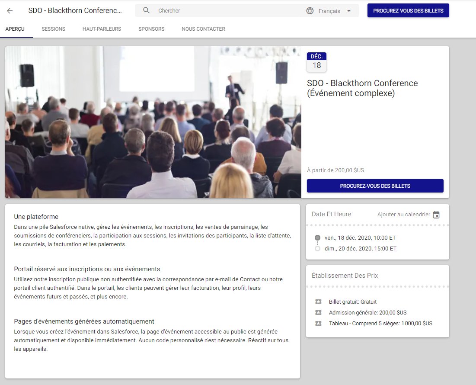The height and width of the screenshot is (385, 476).
Task: Click the Déc. 18 date badge
Action: (316, 62)
